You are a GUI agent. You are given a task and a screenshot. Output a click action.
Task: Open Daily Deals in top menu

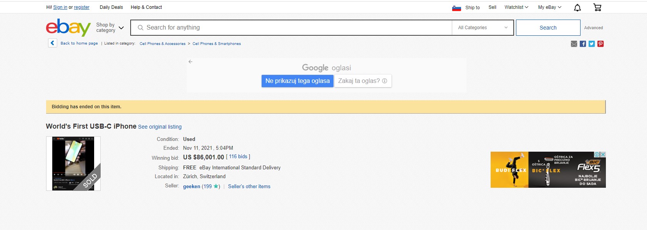point(111,7)
